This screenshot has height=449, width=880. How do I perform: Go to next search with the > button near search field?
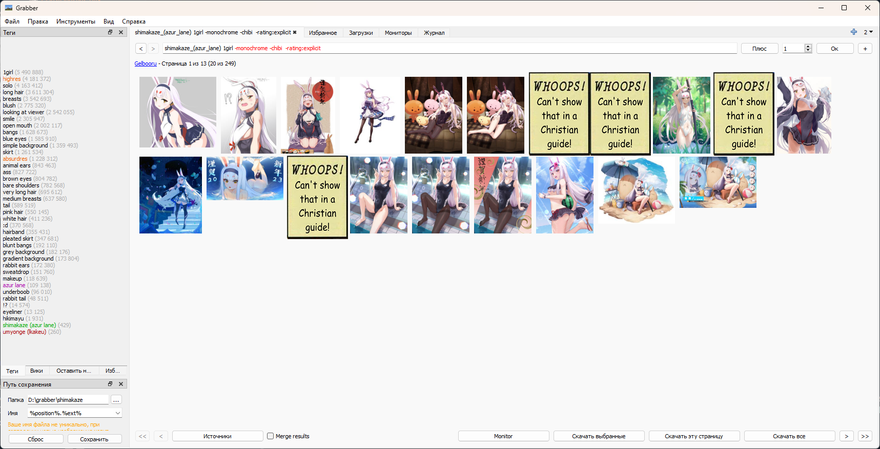point(153,49)
